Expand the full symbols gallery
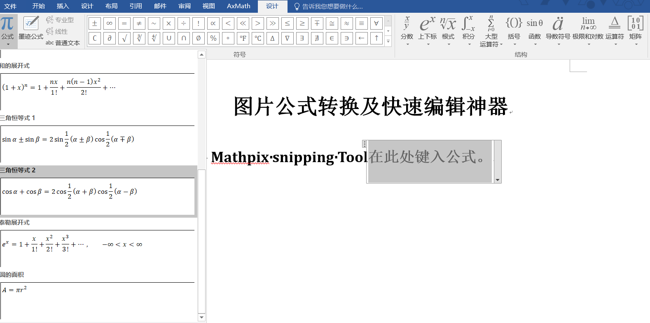This screenshot has height=323, width=650. tap(388, 41)
